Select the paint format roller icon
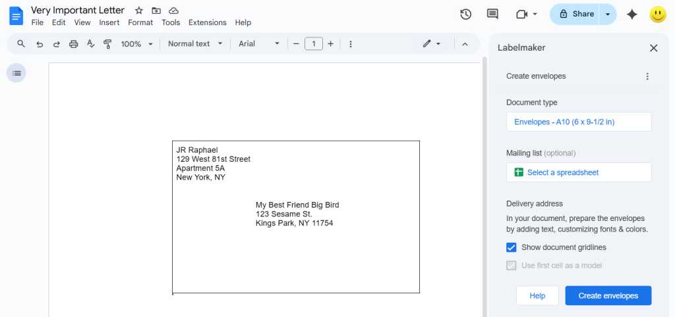This screenshot has width=675, height=317. 107,44
